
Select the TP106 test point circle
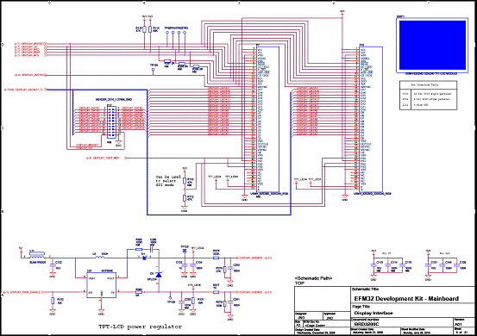[153, 70]
